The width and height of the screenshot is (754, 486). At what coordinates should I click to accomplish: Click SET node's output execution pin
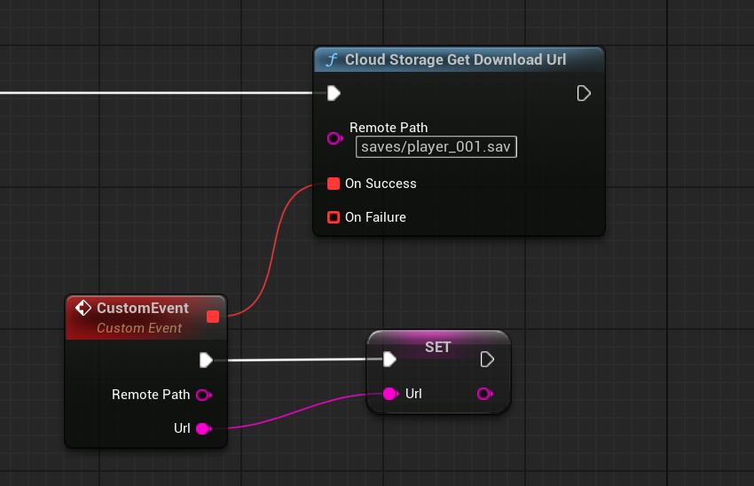487,359
